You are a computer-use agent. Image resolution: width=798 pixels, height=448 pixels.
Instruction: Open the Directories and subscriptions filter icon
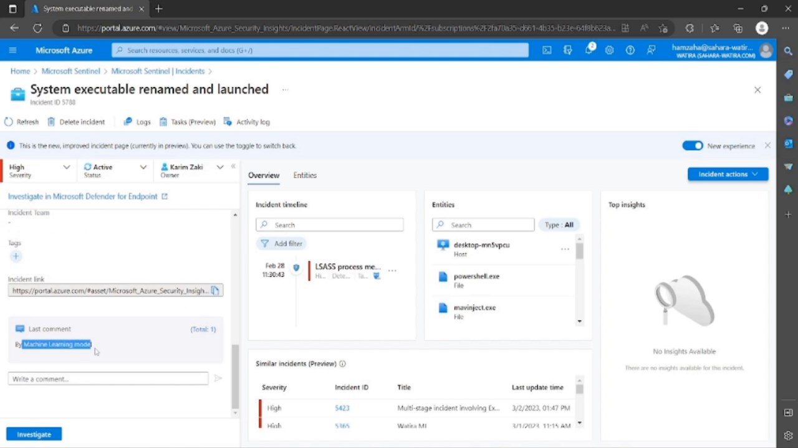(567, 50)
